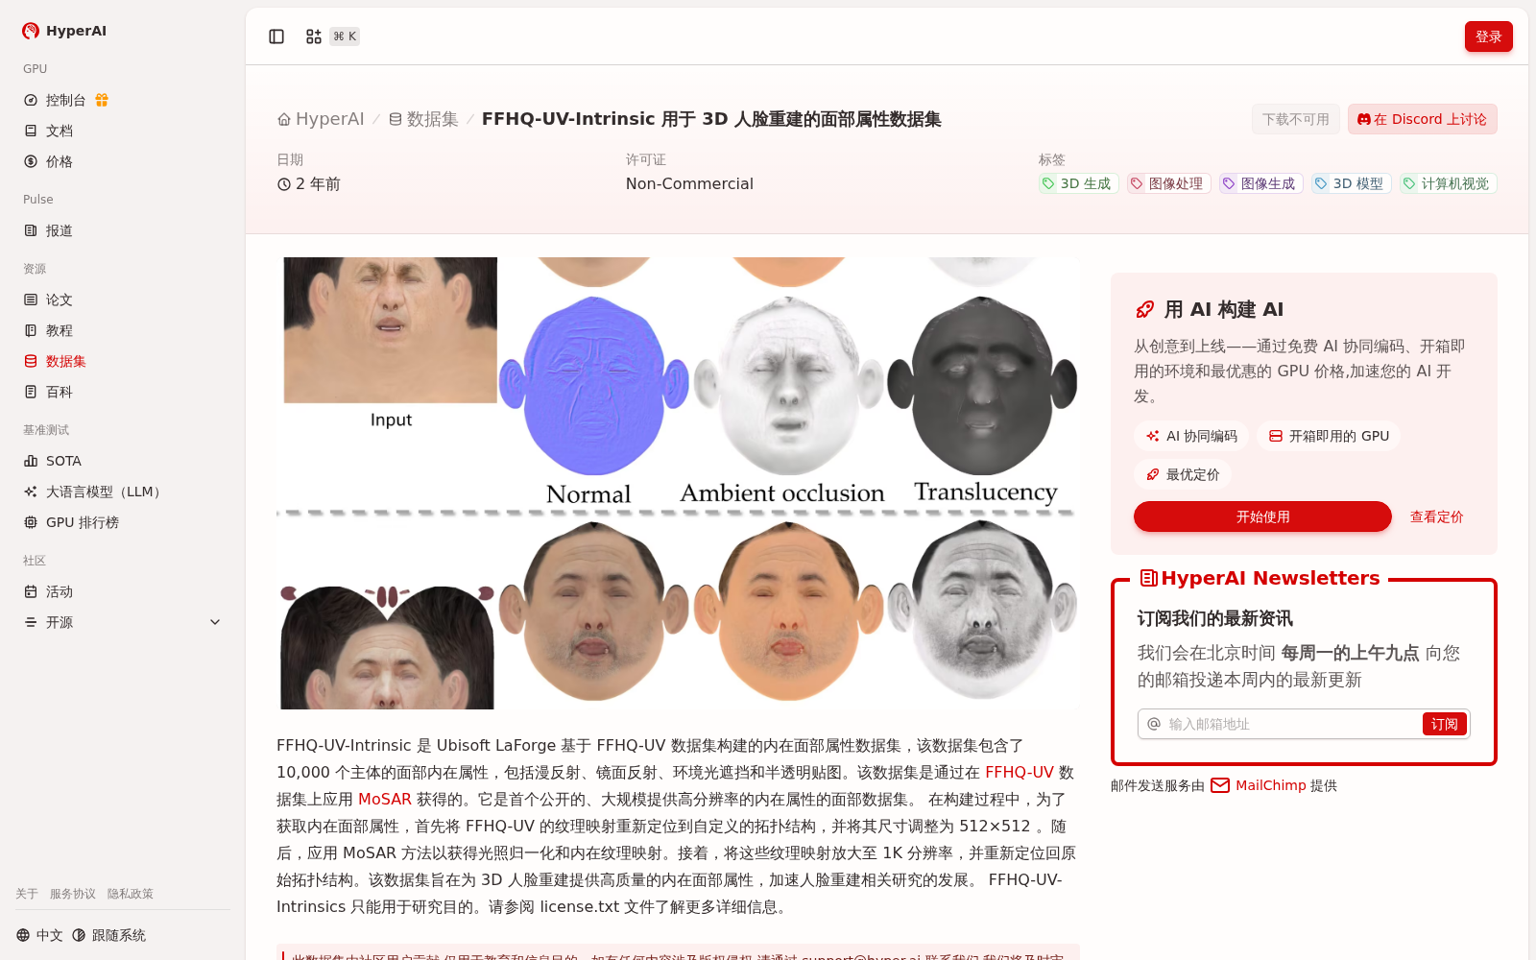1536x960 pixels.
Task: Open the command search grid icon
Action: coord(314,36)
